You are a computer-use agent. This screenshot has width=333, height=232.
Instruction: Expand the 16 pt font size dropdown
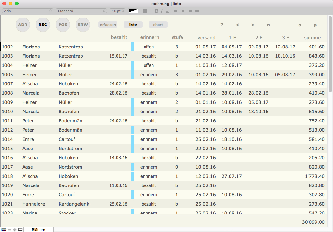tap(117, 11)
